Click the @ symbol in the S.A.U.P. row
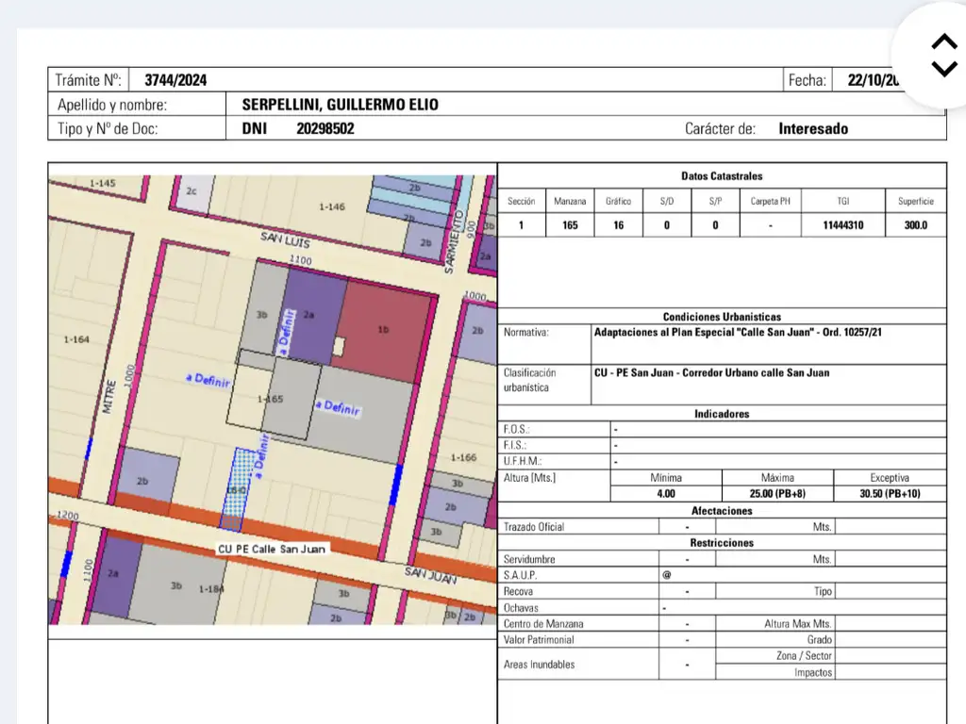This screenshot has width=966, height=724. 666,575
